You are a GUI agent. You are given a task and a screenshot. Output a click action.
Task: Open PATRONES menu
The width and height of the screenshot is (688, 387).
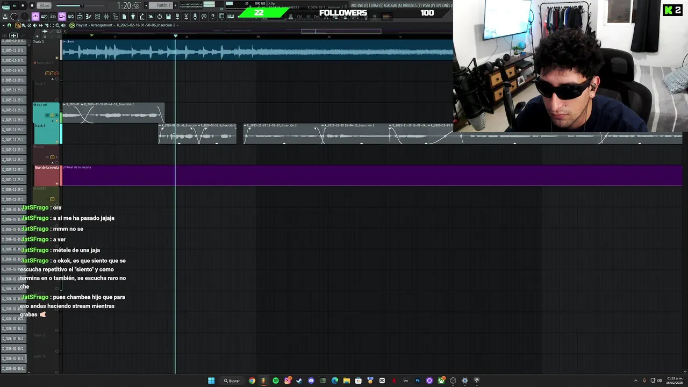tap(412, 5)
